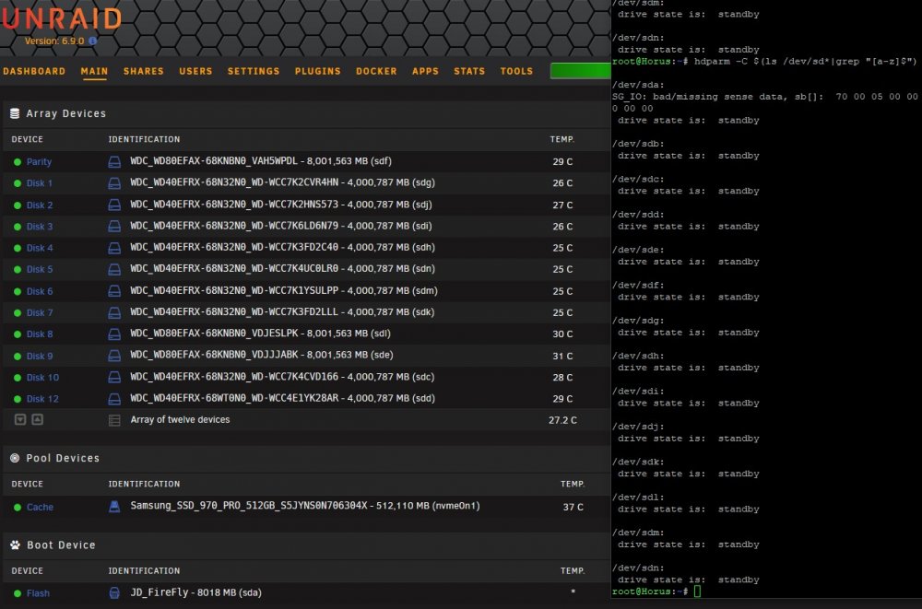Open the Disk 2 link
The height and width of the screenshot is (609, 922).
40,205
